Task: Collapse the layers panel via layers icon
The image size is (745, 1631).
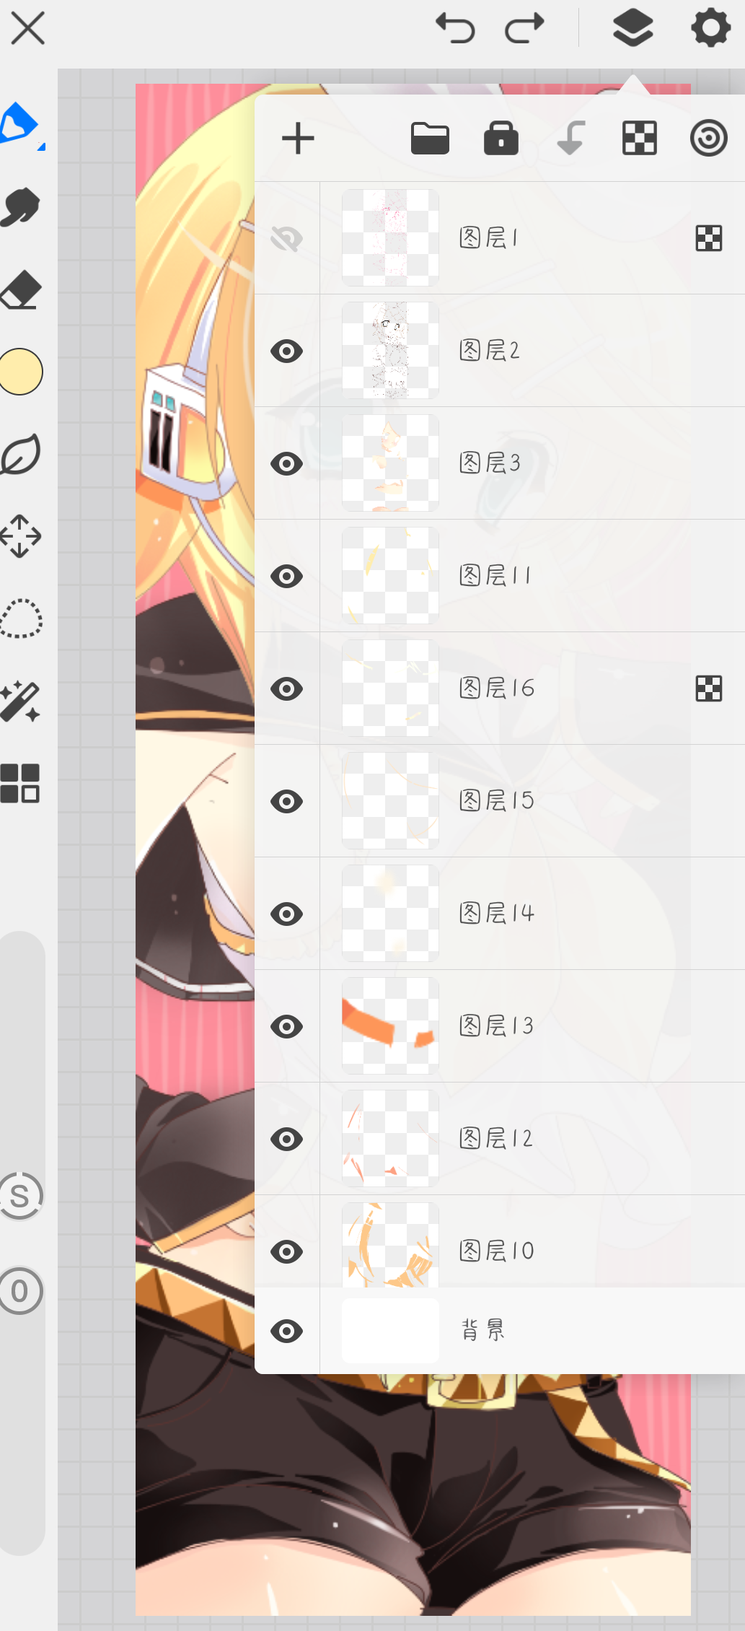Action: point(632,29)
